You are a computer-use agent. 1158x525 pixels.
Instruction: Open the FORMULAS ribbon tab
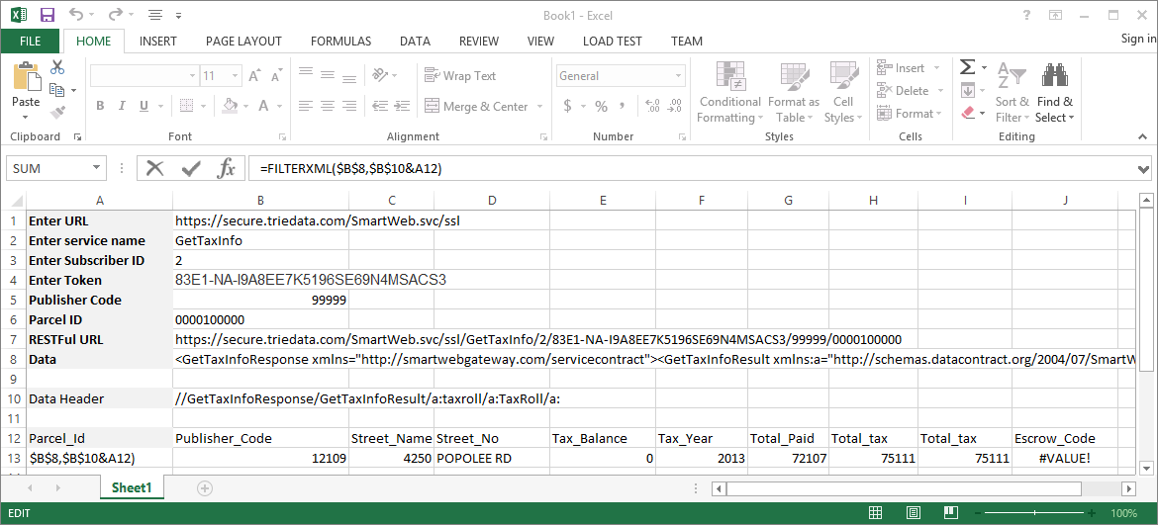[x=340, y=42]
